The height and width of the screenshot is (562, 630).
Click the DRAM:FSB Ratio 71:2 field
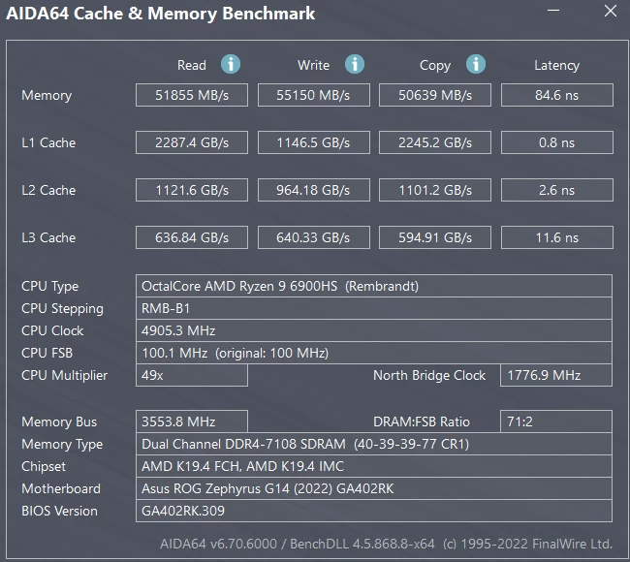click(x=556, y=421)
